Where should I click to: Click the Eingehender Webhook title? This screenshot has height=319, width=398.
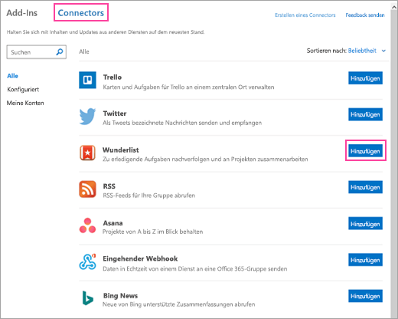[x=140, y=258]
